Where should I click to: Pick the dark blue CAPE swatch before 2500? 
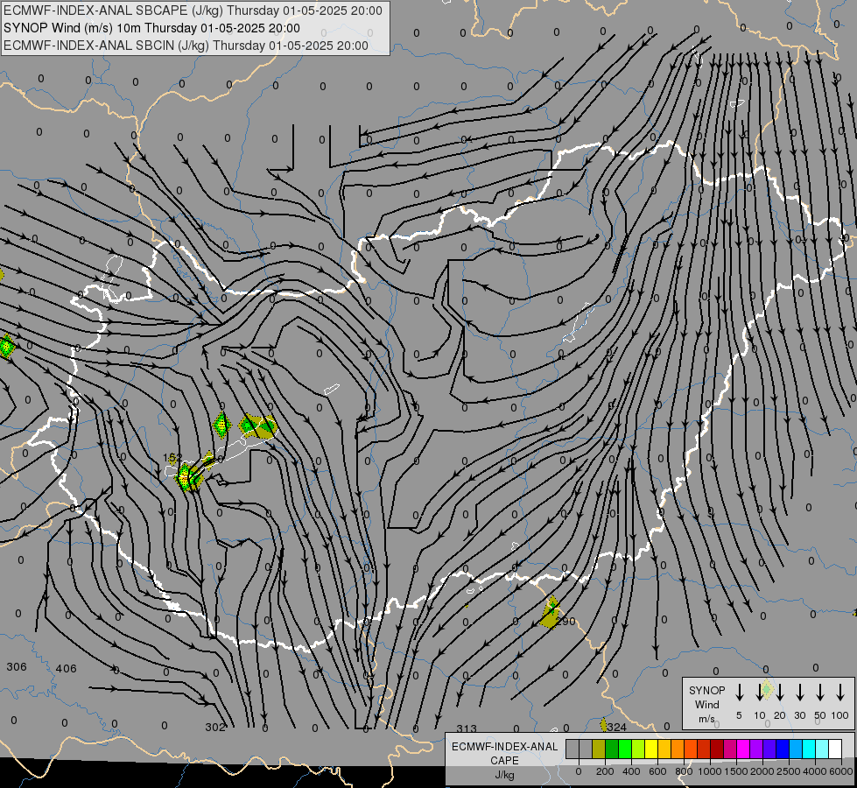click(783, 749)
